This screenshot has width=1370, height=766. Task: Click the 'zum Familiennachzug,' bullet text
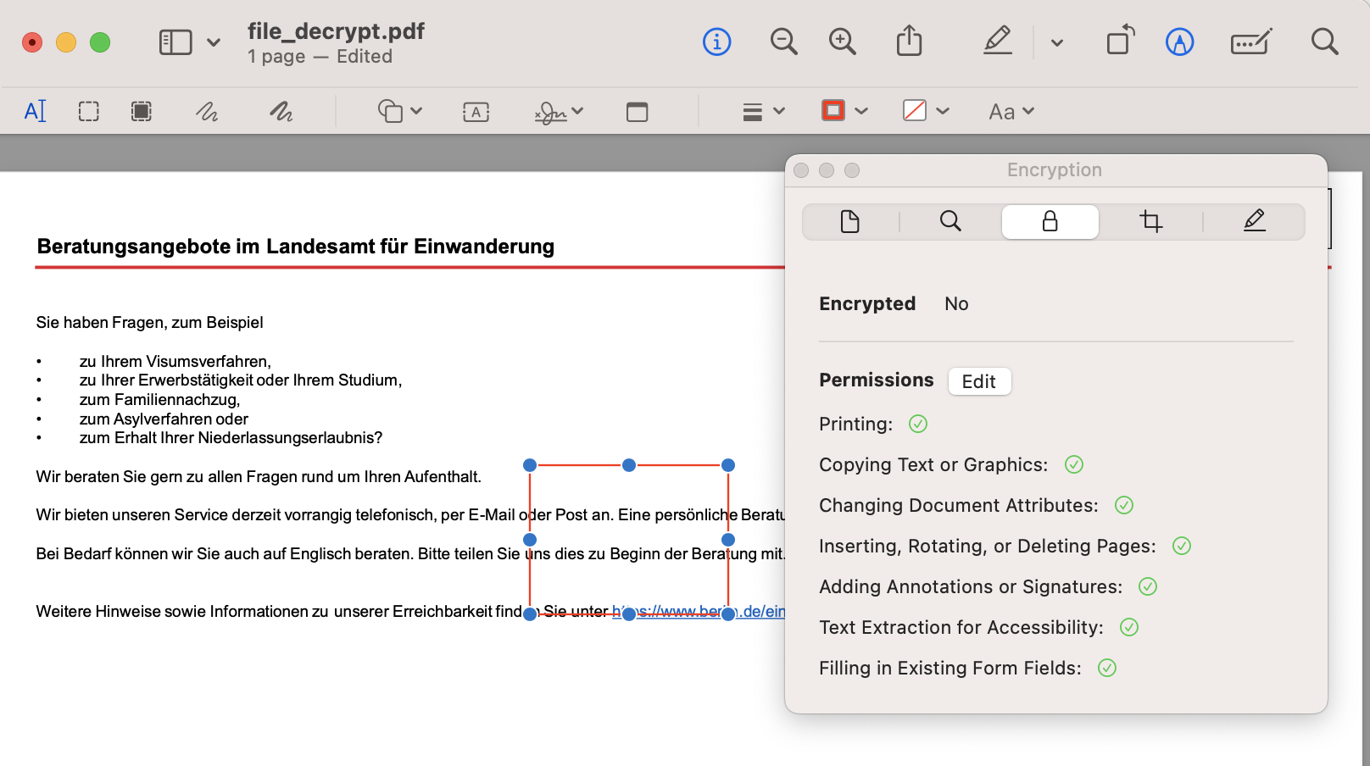160,400
